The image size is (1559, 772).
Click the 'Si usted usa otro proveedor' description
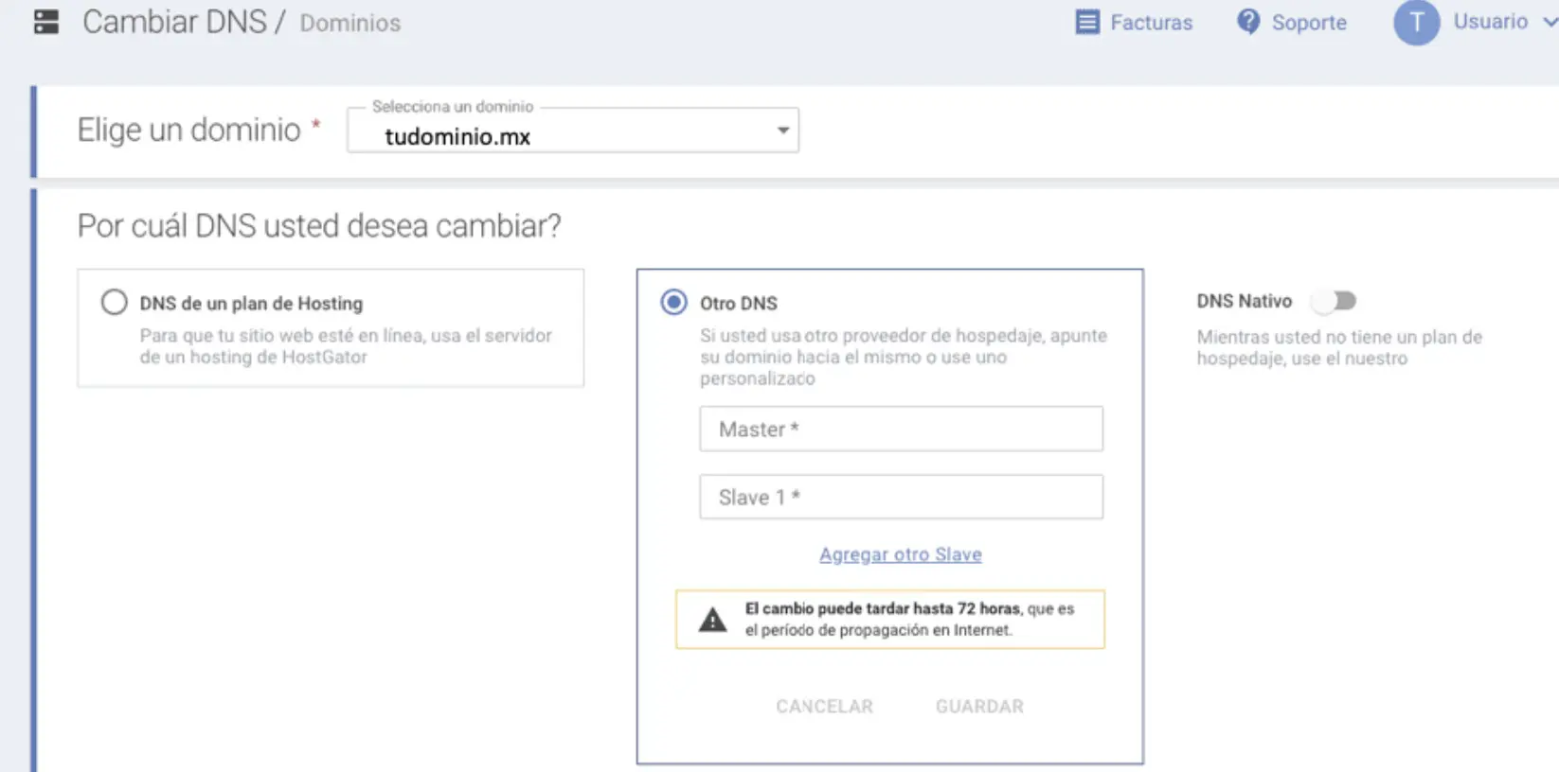pos(904,357)
